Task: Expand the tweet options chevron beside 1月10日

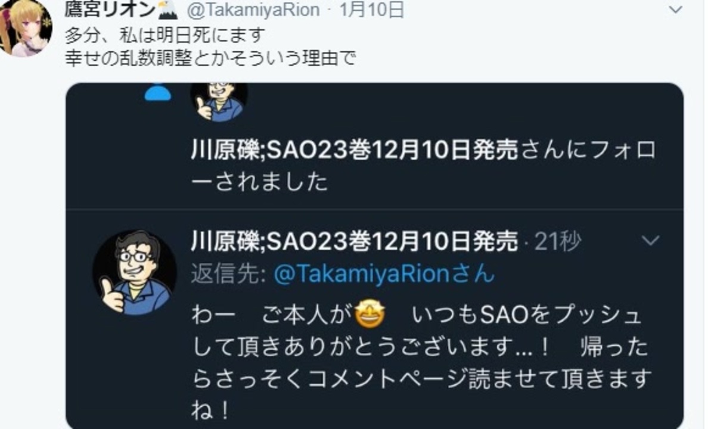Action: pos(675,9)
